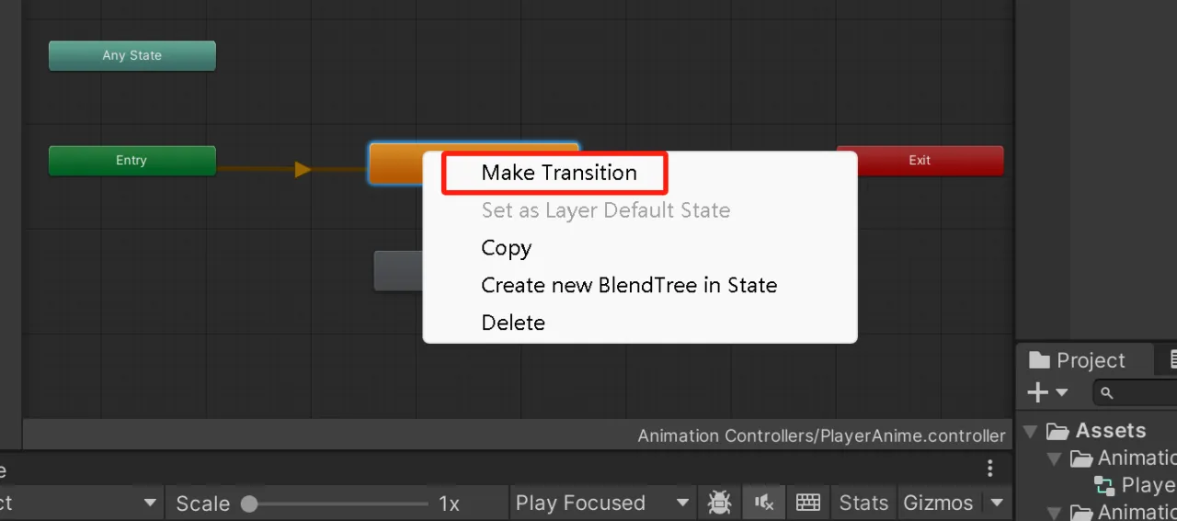Click the Scale label in the Game toolbar

[x=203, y=504]
